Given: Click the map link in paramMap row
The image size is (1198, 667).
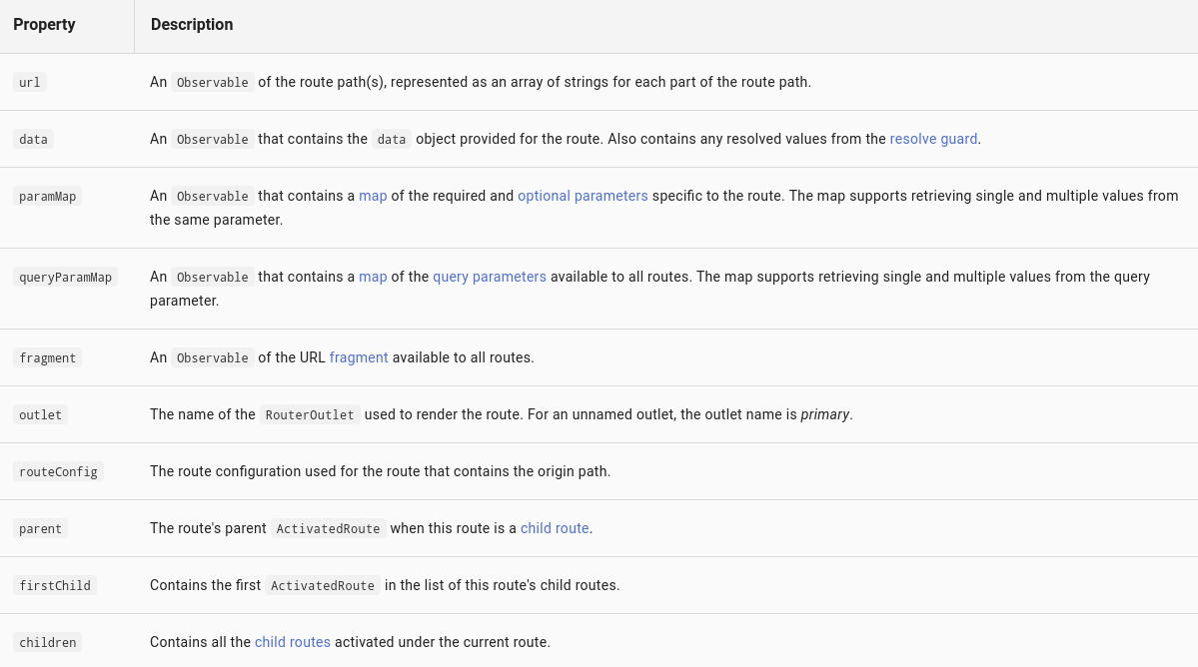Looking at the screenshot, I should [x=373, y=196].
